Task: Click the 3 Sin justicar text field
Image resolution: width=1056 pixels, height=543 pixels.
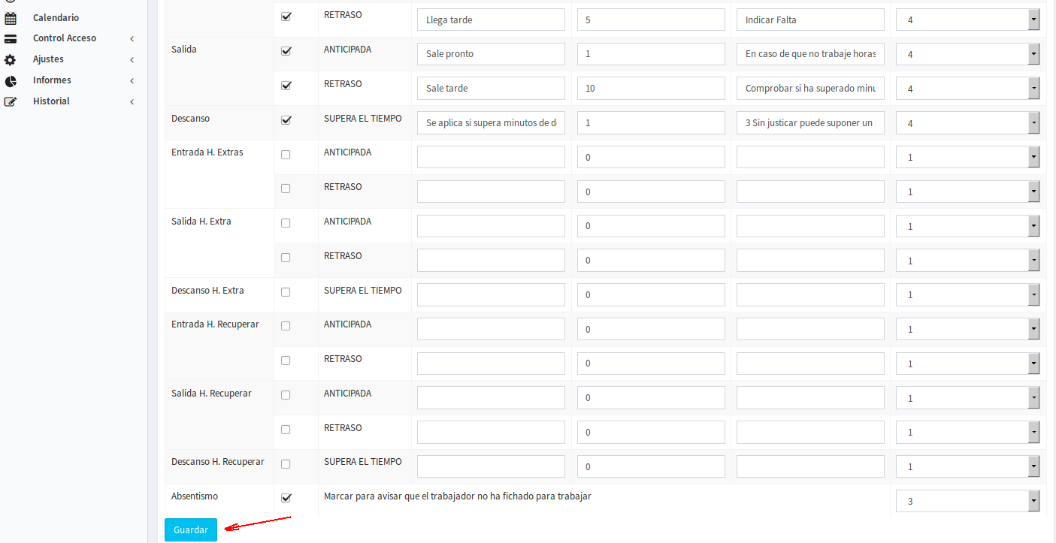Action: [810, 123]
